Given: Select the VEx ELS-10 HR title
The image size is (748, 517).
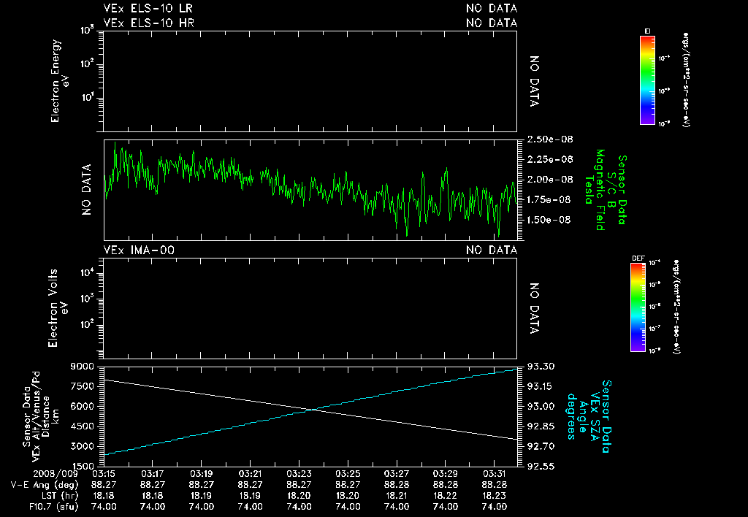Looking at the screenshot, I should point(149,23).
